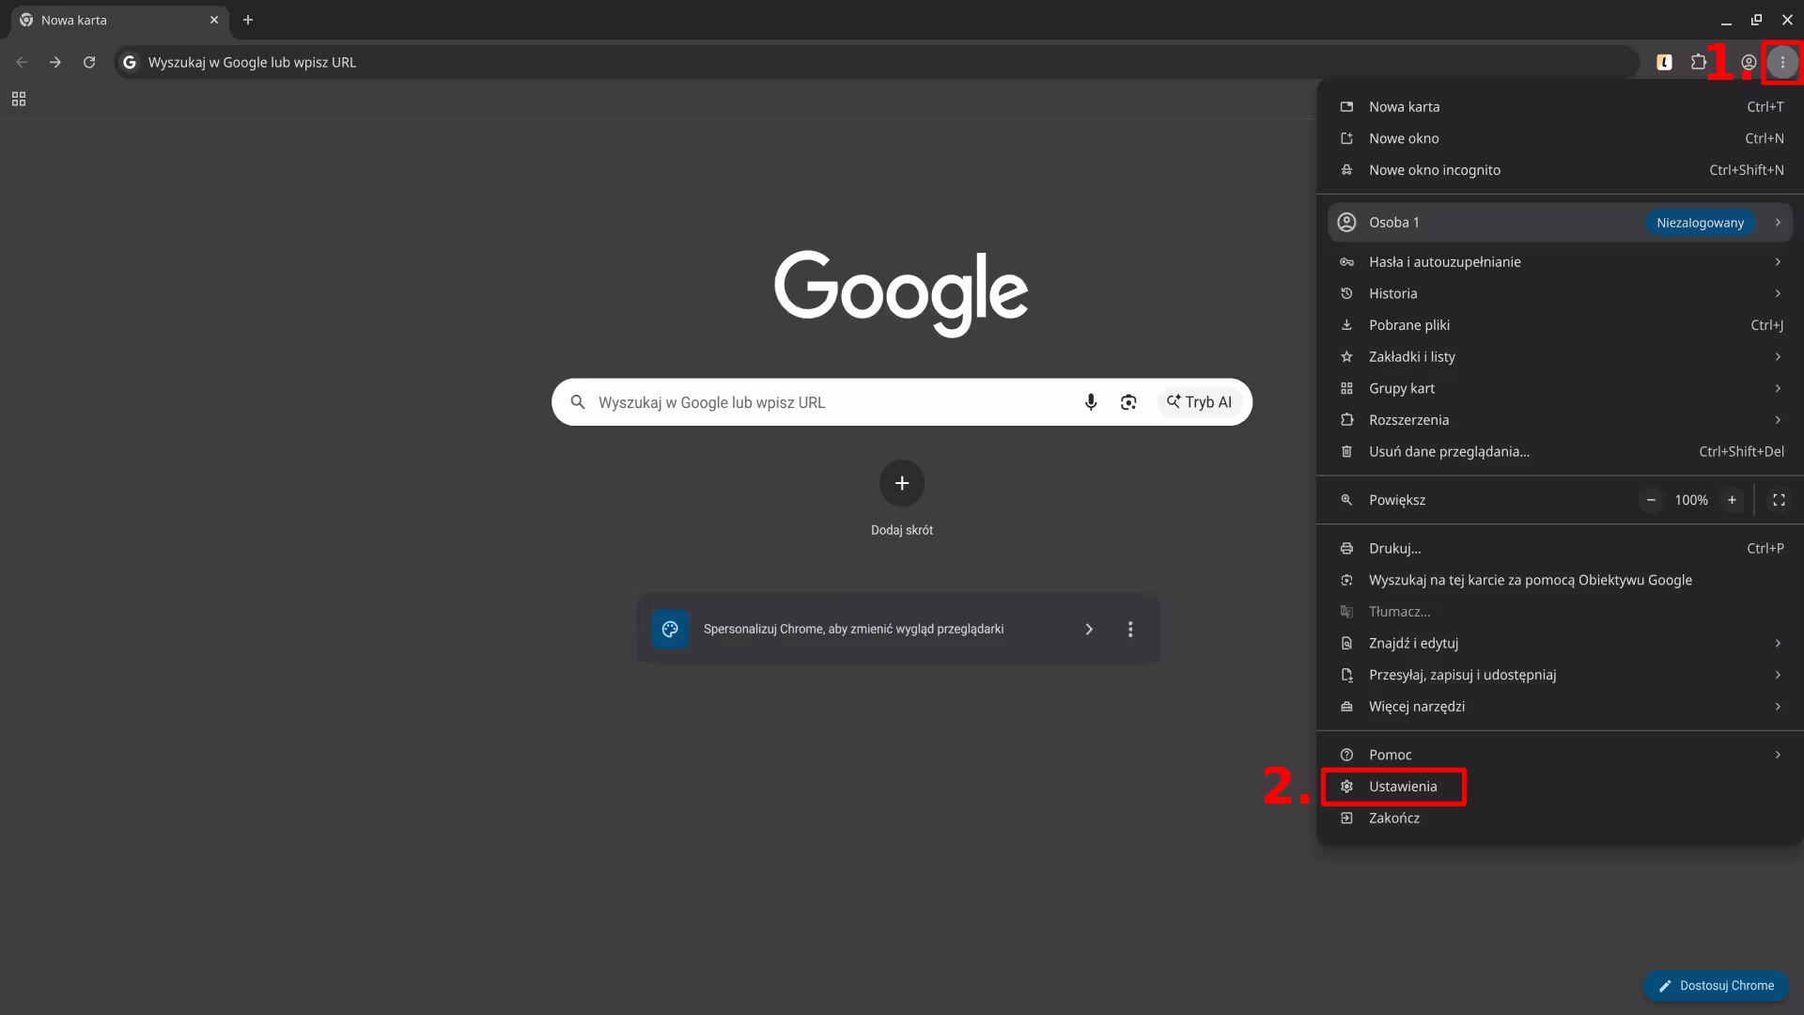Open a new tab with plus button

(248, 20)
